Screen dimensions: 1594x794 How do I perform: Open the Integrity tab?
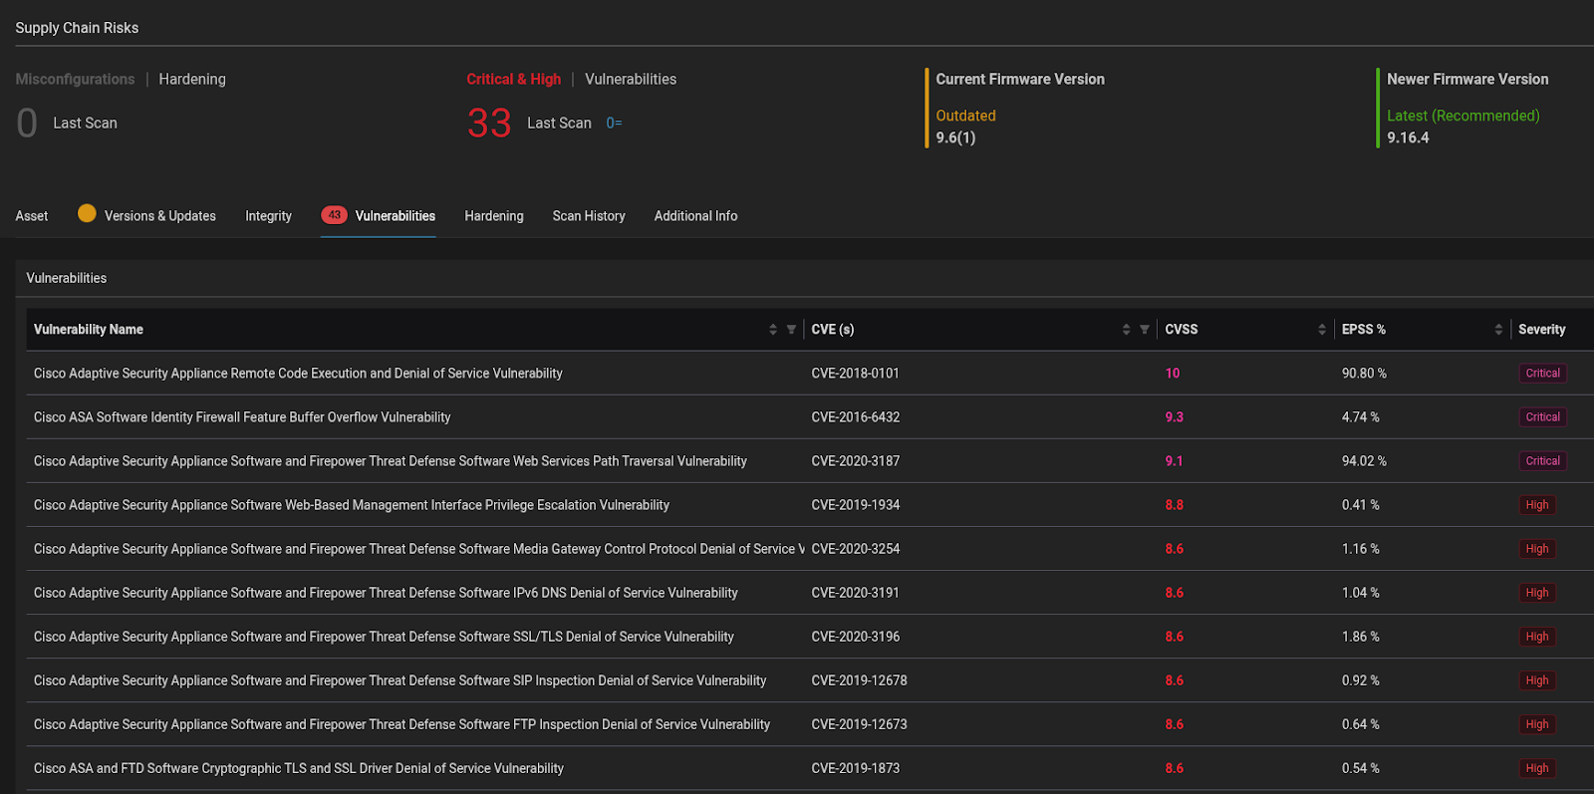pos(268,216)
